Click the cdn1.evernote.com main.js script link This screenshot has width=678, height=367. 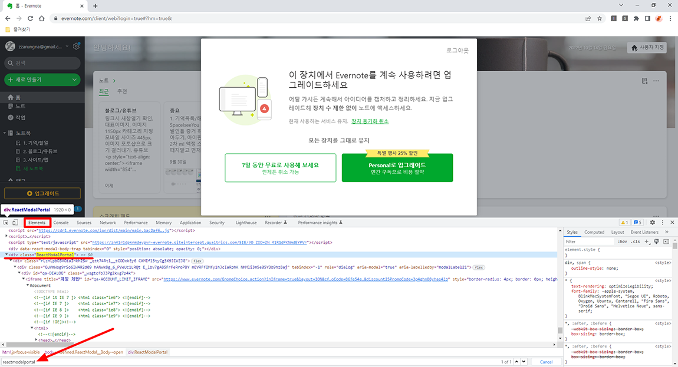click(x=104, y=230)
